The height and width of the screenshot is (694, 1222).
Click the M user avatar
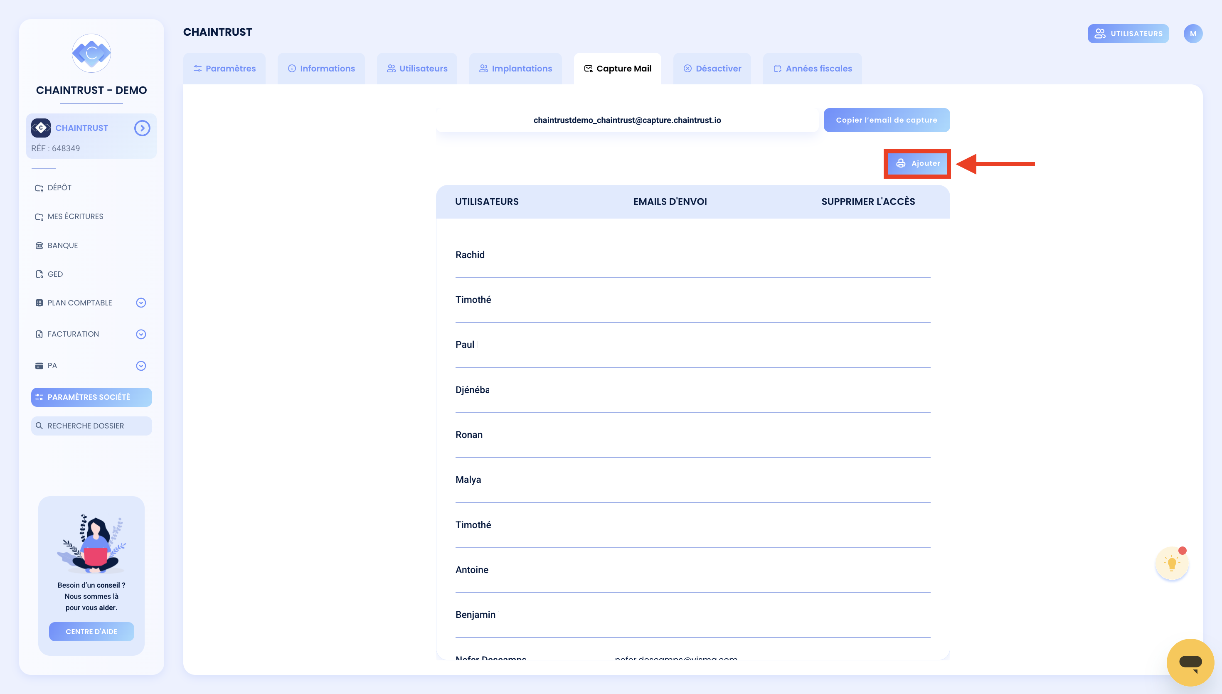click(1193, 34)
